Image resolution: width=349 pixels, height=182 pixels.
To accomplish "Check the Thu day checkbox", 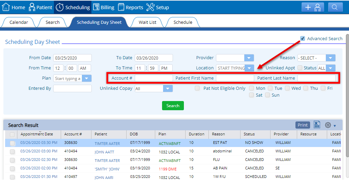I will click(x=306, y=88).
